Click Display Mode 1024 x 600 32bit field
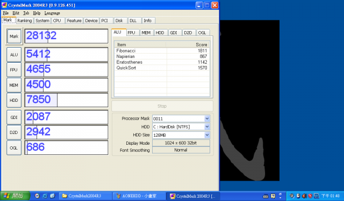 (181, 143)
